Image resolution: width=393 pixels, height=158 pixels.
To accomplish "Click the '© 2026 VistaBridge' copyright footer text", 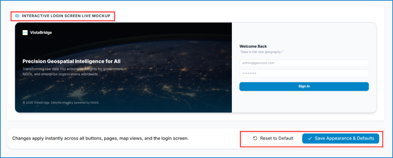I will coord(61,102).
